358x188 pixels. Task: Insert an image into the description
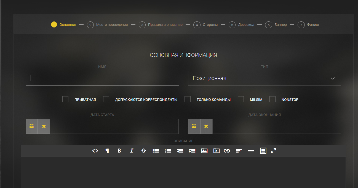[x=204, y=151]
